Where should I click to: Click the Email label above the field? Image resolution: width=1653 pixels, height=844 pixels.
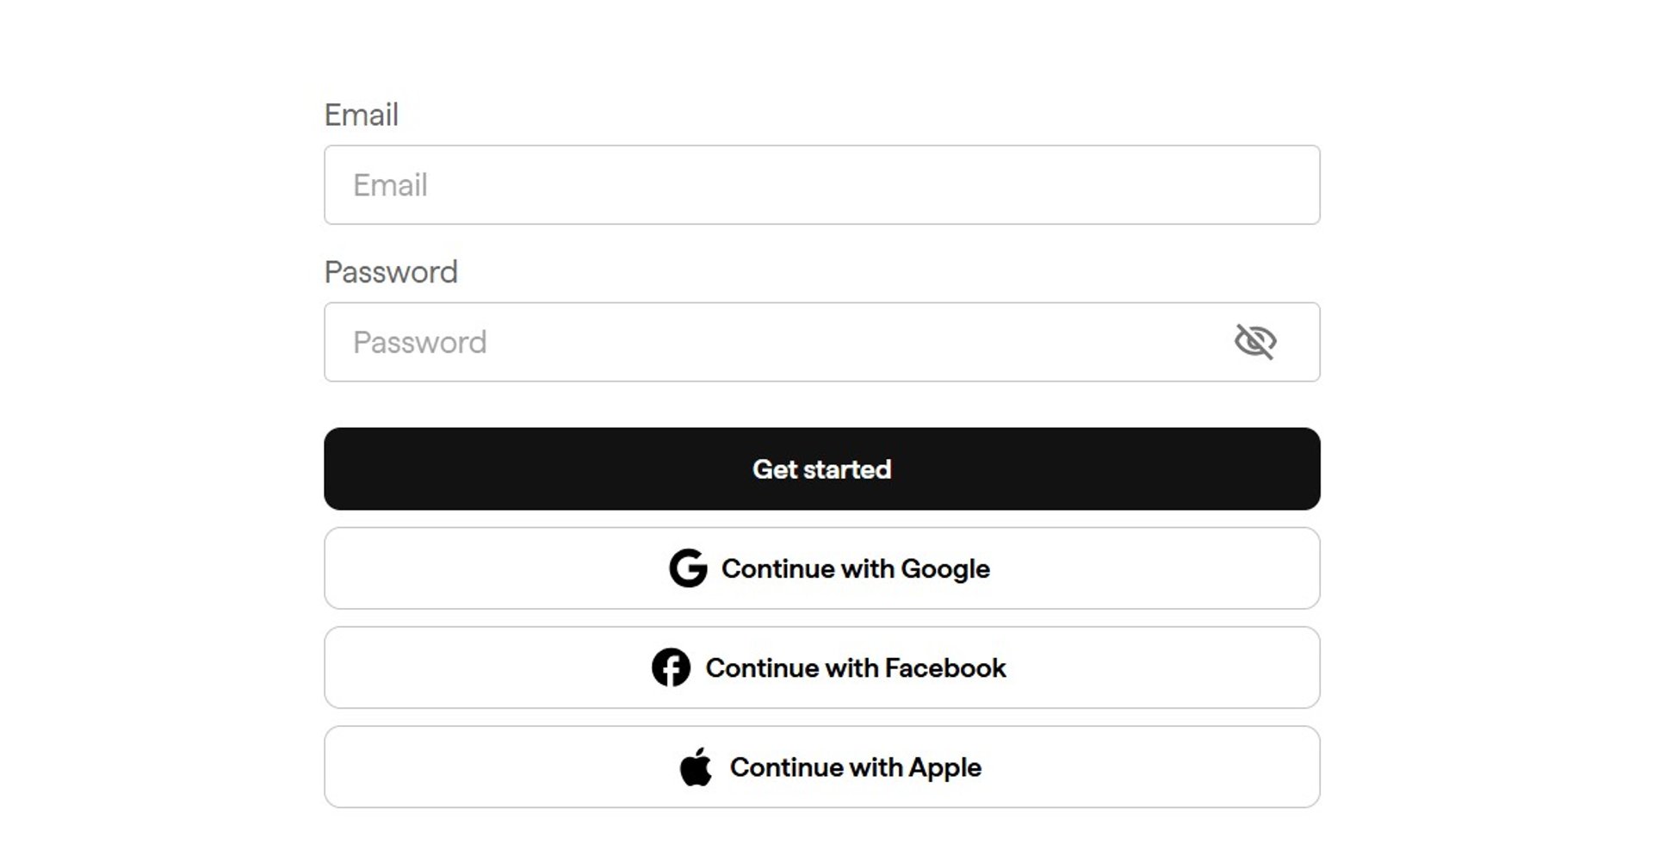coord(361,115)
